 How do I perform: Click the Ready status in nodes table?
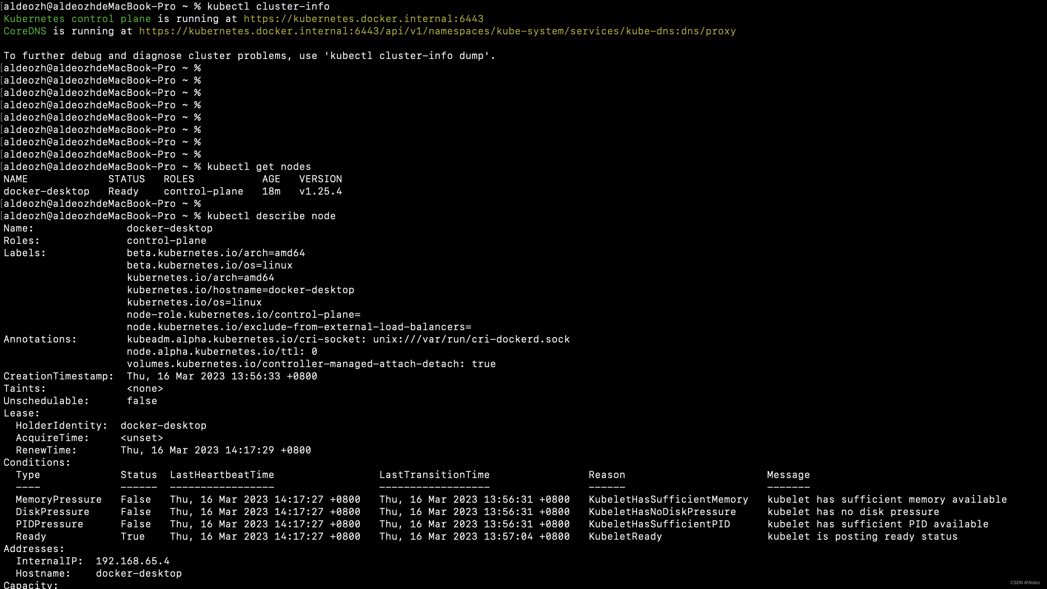point(123,191)
